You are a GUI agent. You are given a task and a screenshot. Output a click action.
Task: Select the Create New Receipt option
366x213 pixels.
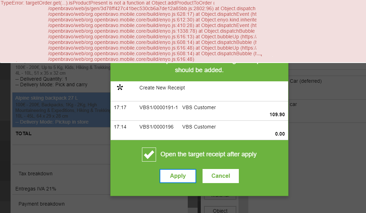point(162,88)
